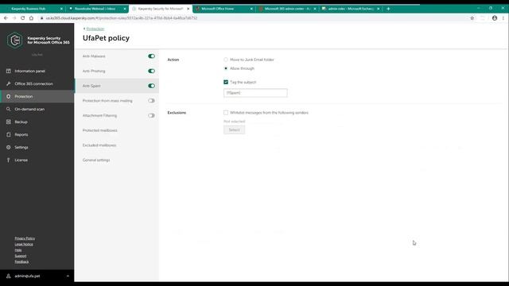Go forward with the browser forward arrow

[x=14, y=18]
